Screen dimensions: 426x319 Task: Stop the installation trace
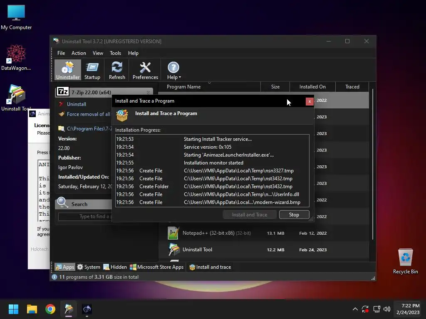click(294, 215)
